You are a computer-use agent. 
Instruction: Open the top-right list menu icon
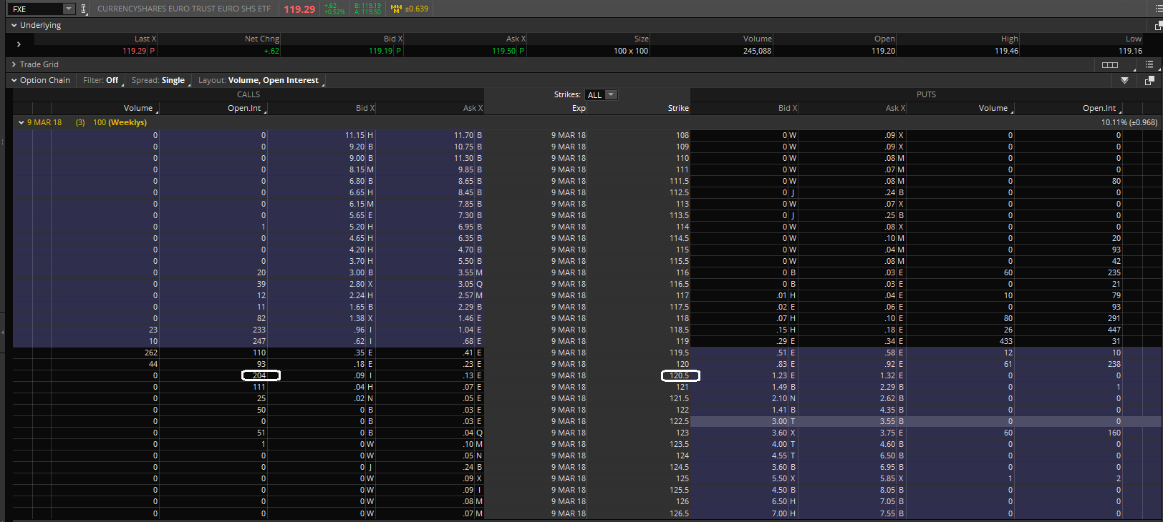(x=1158, y=9)
